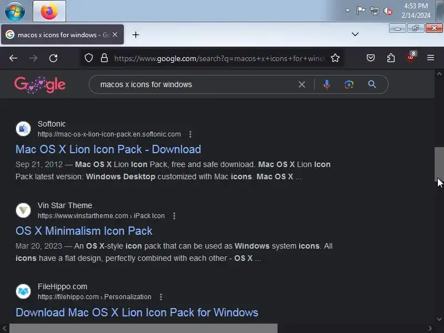Go forward to the next page
Screen dimensions: 444x333
(33, 58)
